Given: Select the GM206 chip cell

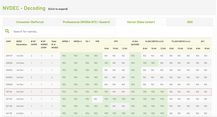Looking at the screenshot, I should [9, 63].
